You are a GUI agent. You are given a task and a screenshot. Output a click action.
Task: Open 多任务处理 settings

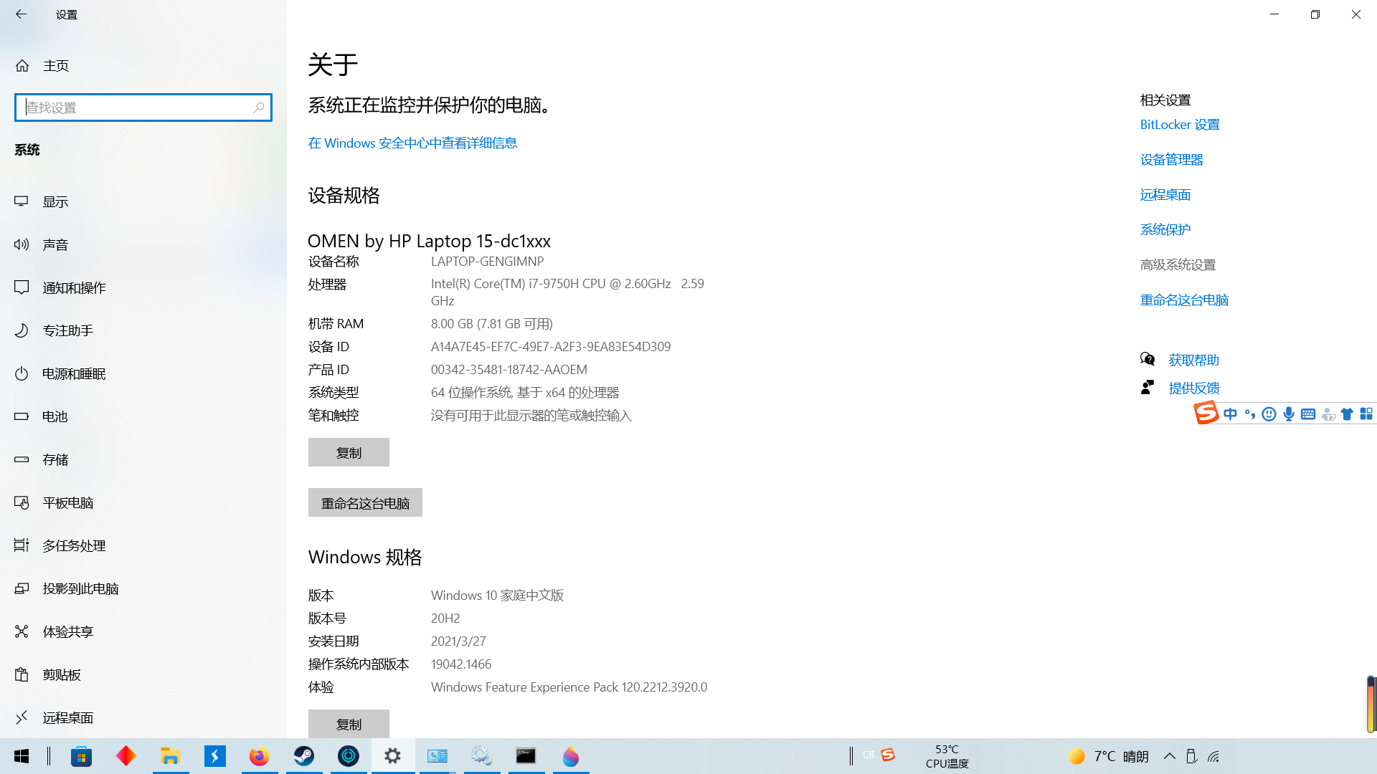click(143, 545)
